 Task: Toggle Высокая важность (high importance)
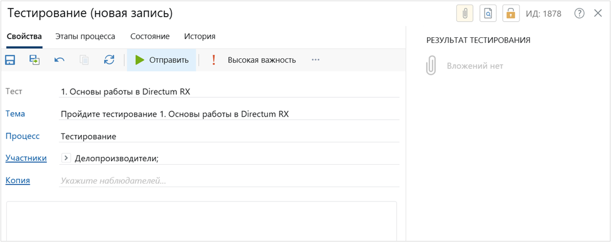(x=254, y=60)
